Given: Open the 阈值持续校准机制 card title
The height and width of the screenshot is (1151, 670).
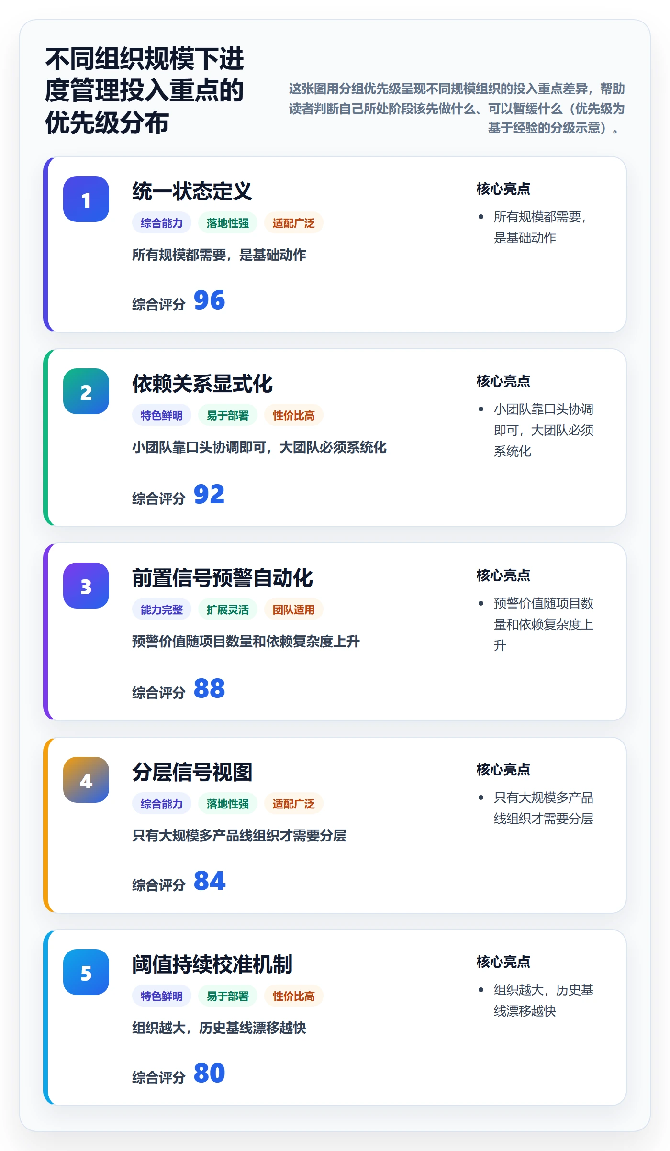Looking at the screenshot, I should coord(212,964).
